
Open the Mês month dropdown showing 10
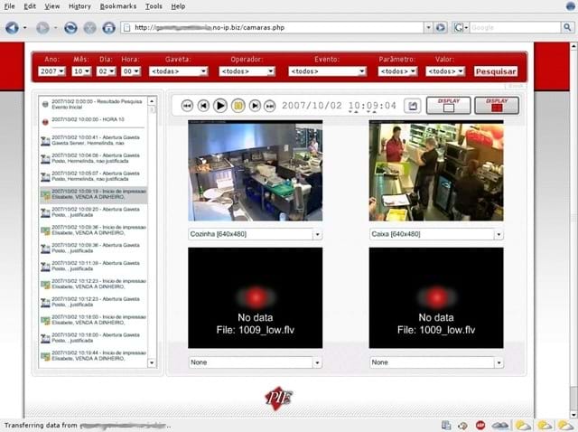[81, 71]
